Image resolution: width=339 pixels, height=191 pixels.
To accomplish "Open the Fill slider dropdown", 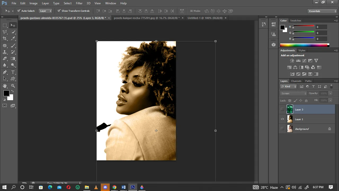I will pyautogui.click(x=330, y=100).
